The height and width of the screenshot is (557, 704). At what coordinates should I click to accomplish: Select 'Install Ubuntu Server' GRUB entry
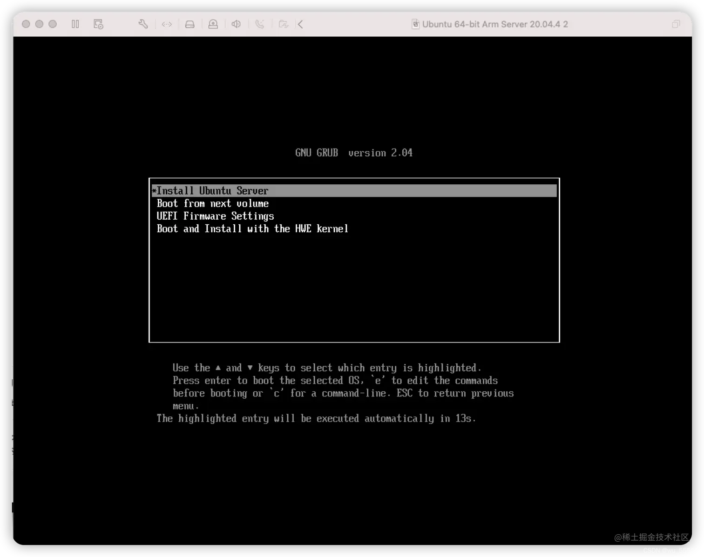click(354, 191)
